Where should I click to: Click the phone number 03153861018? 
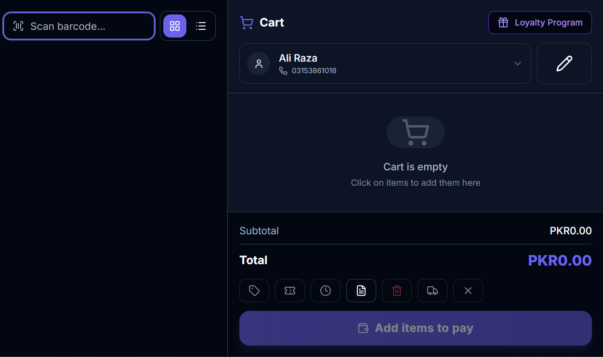tap(314, 71)
